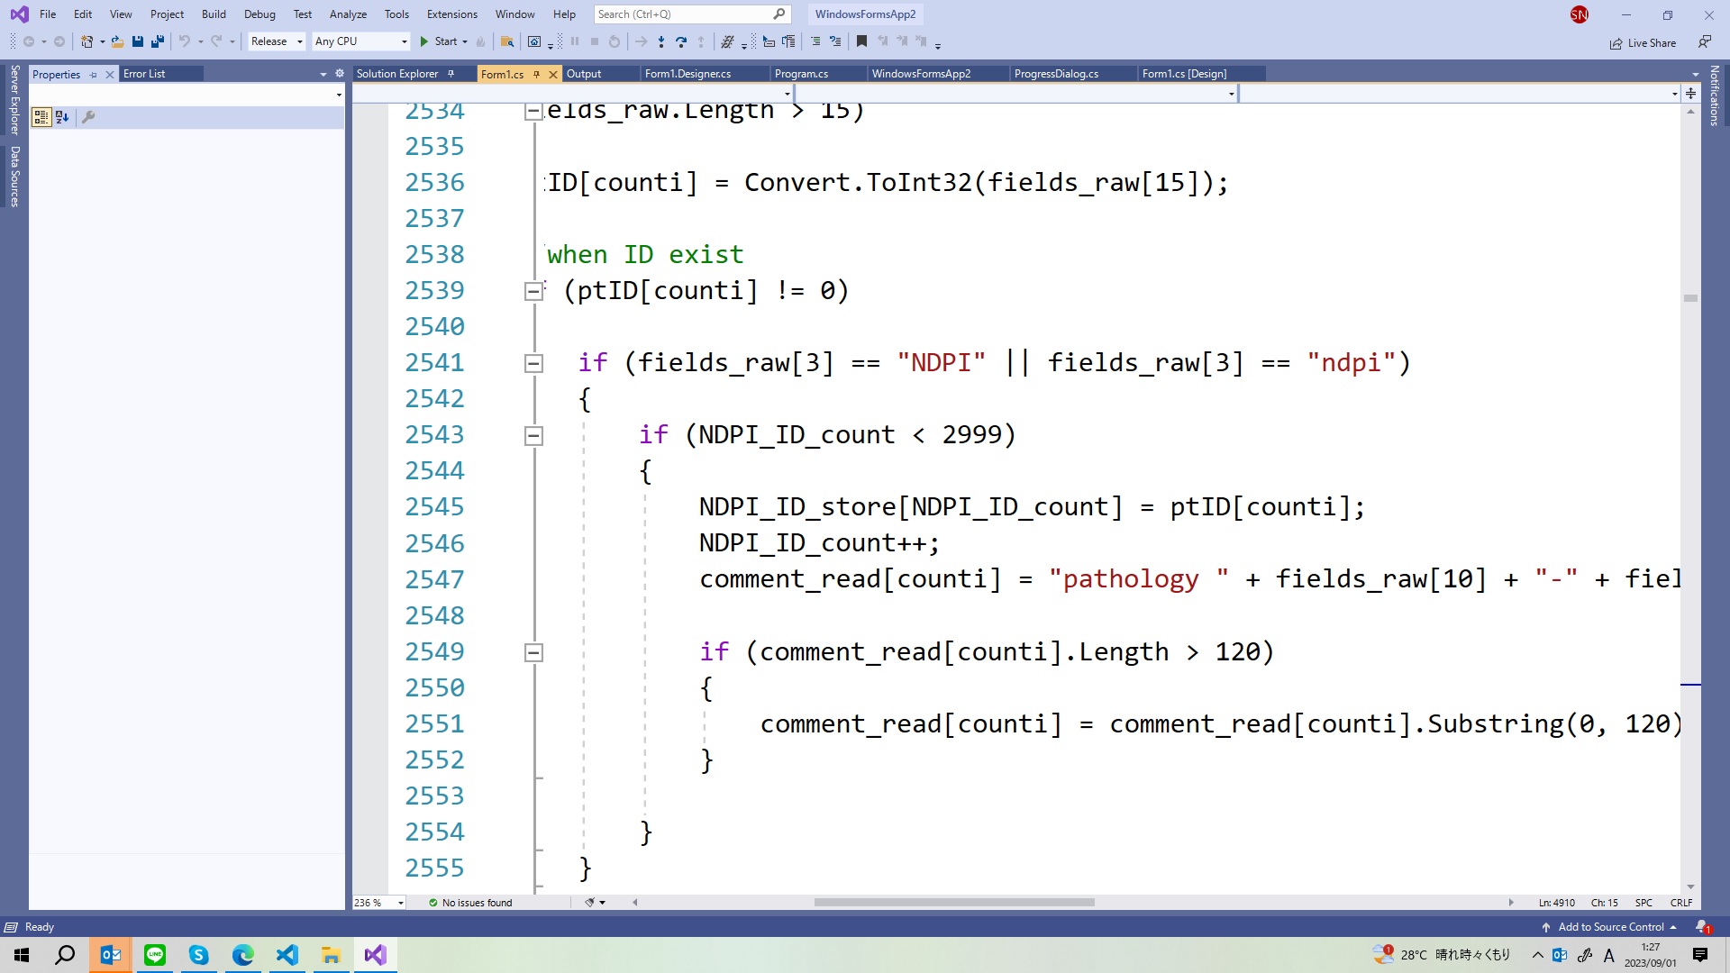Toggle pin on Form1.cs tab
This screenshot has height=973, width=1730.
[x=537, y=74]
